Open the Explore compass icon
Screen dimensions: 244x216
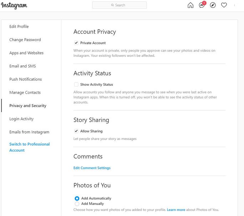click(x=213, y=5)
